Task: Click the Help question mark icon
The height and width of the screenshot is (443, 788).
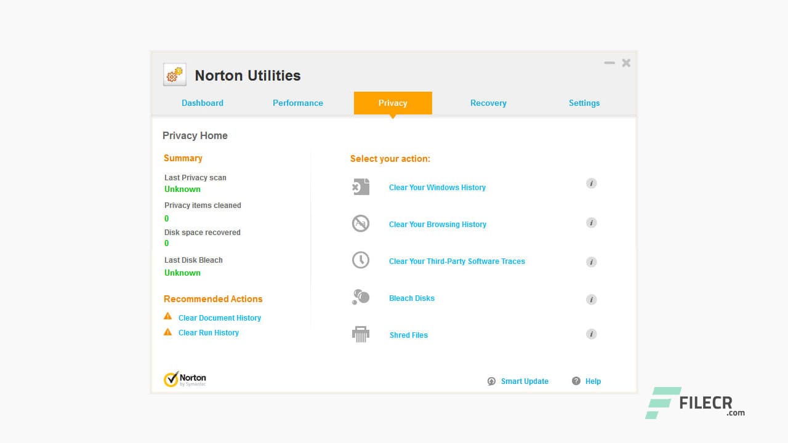Action: (576, 381)
